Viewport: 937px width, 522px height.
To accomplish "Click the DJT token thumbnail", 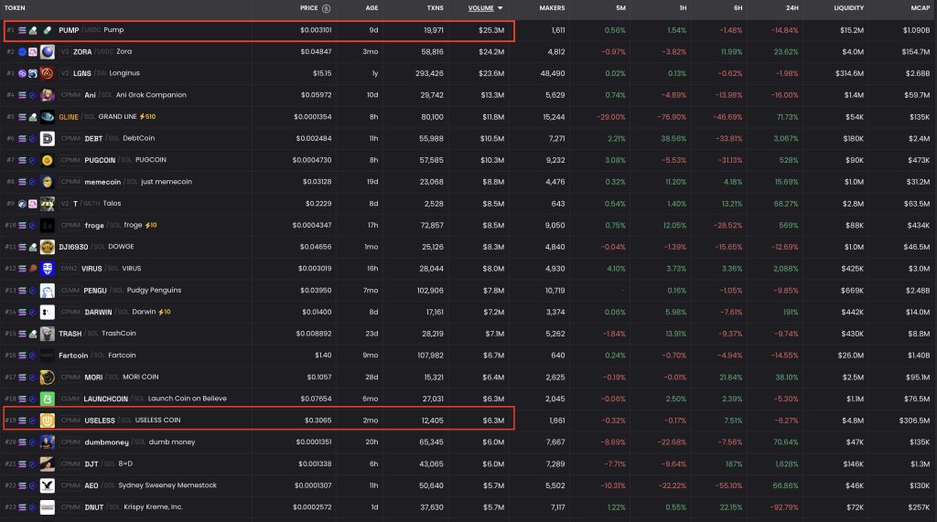I will coord(48,463).
